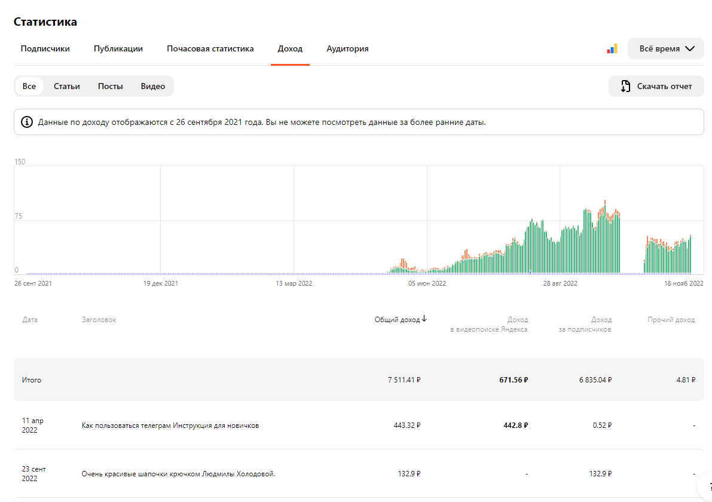Image resolution: width=712 pixels, height=502 pixels.
Task: Click the info icon in the notice
Action: (27, 122)
